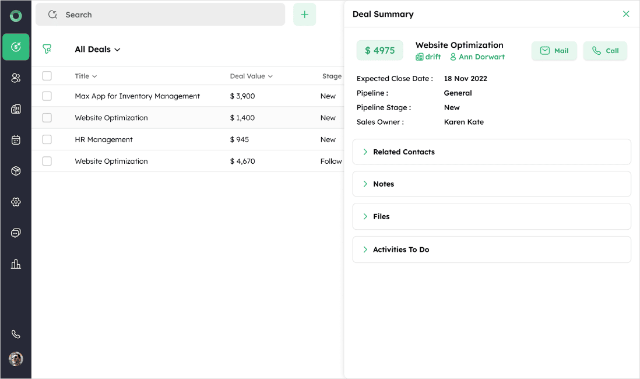The height and width of the screenshot is (379, 640).
Task: Click the Phone icon in sidebar
Action: click(16, 334)
